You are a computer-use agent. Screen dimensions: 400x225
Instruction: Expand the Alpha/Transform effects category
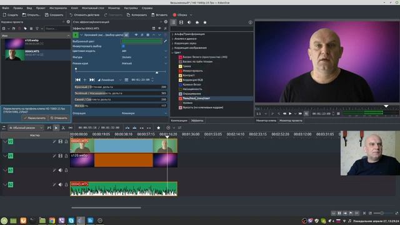point(172,34)
